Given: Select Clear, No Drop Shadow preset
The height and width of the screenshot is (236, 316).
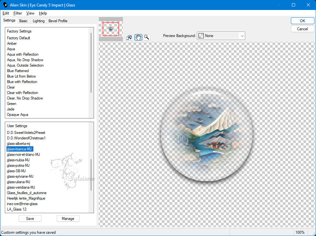Looking at the screenshot, I should coord(25,98).
